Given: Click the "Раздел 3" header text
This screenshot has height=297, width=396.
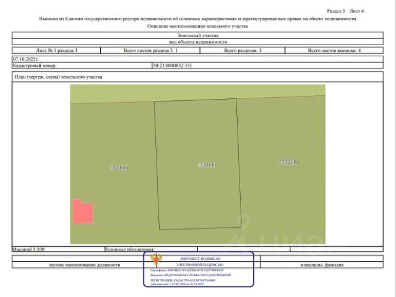Looking at the screenshot, I should (335, 11).
